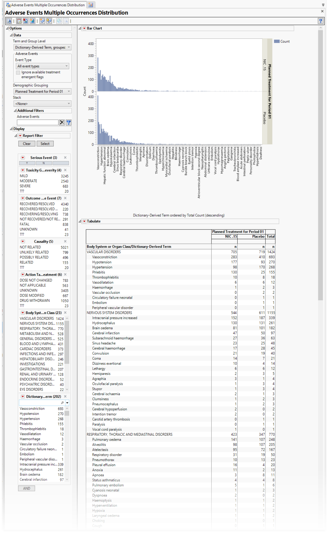Remove the Serious Event filter with X
This screenshot has height=535, width=328.
(x=65, y=158)
